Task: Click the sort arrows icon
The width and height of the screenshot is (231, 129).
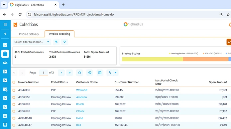Action: 110,72
